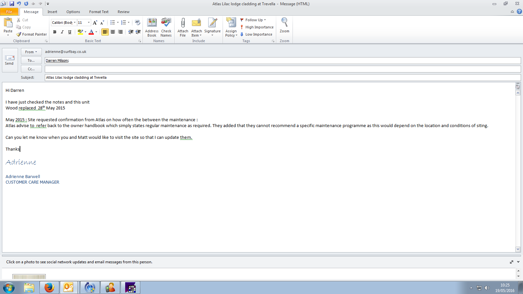This screenshot has height=294, width=523.
Task: Open Firefox from the taskbar
Action: pyautogui.click(x=49, y=287)
